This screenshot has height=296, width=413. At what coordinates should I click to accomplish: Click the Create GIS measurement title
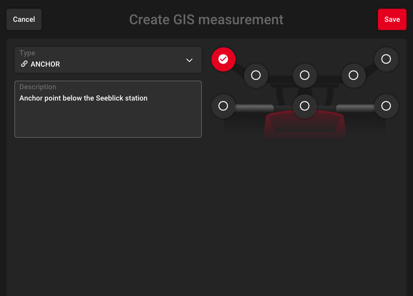pyautogui.click(x=206, y=19)
